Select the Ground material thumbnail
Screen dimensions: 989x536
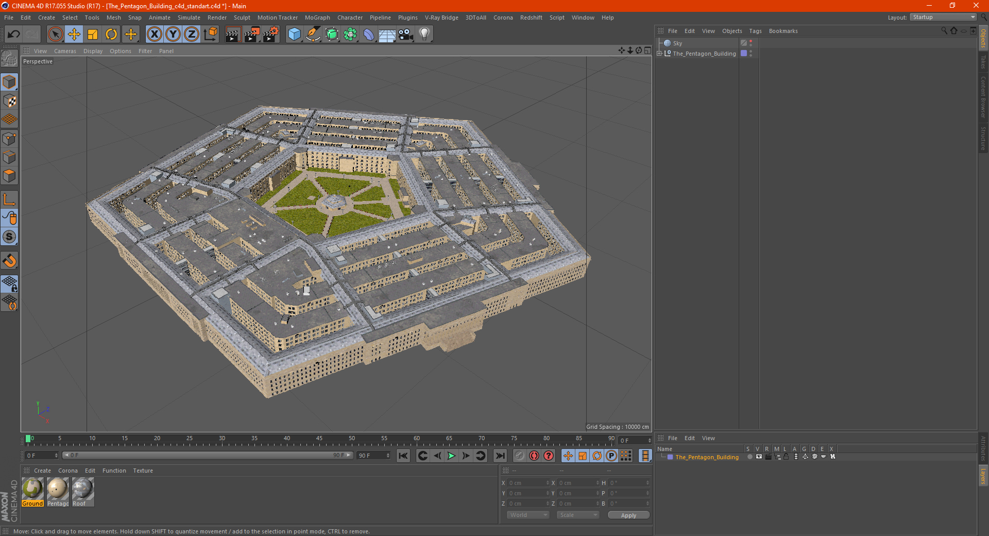click(x=32, y=492)
